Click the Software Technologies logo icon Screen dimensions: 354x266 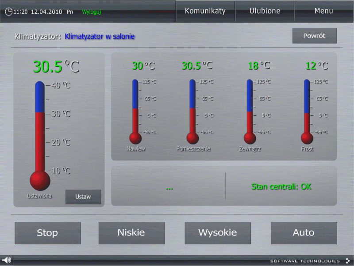[347, 261]
